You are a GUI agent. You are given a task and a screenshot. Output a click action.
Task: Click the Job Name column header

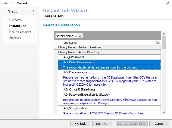click(x=112, y=43)
